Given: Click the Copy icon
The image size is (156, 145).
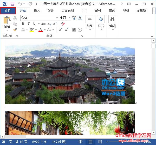Looking at the screenshot, I should point(15,24).
